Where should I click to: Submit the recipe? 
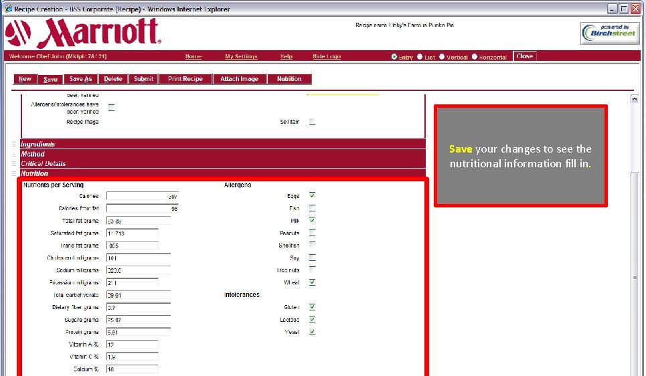tap(143, 79)
